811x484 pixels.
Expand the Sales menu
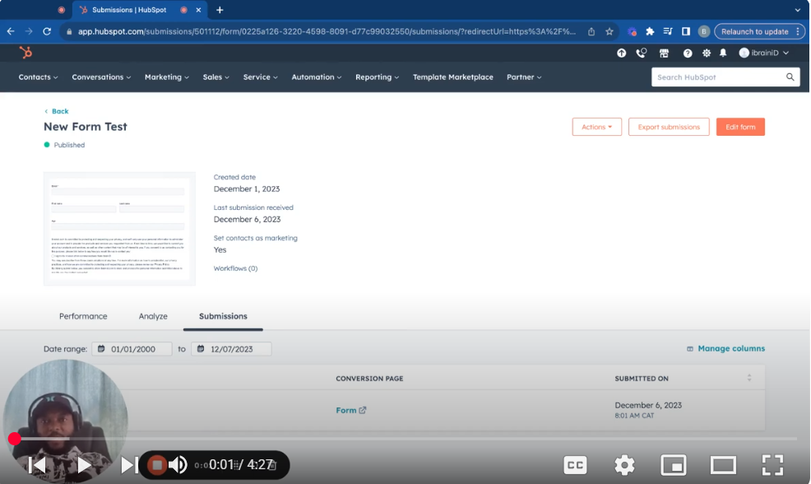[x=215, y=77]
